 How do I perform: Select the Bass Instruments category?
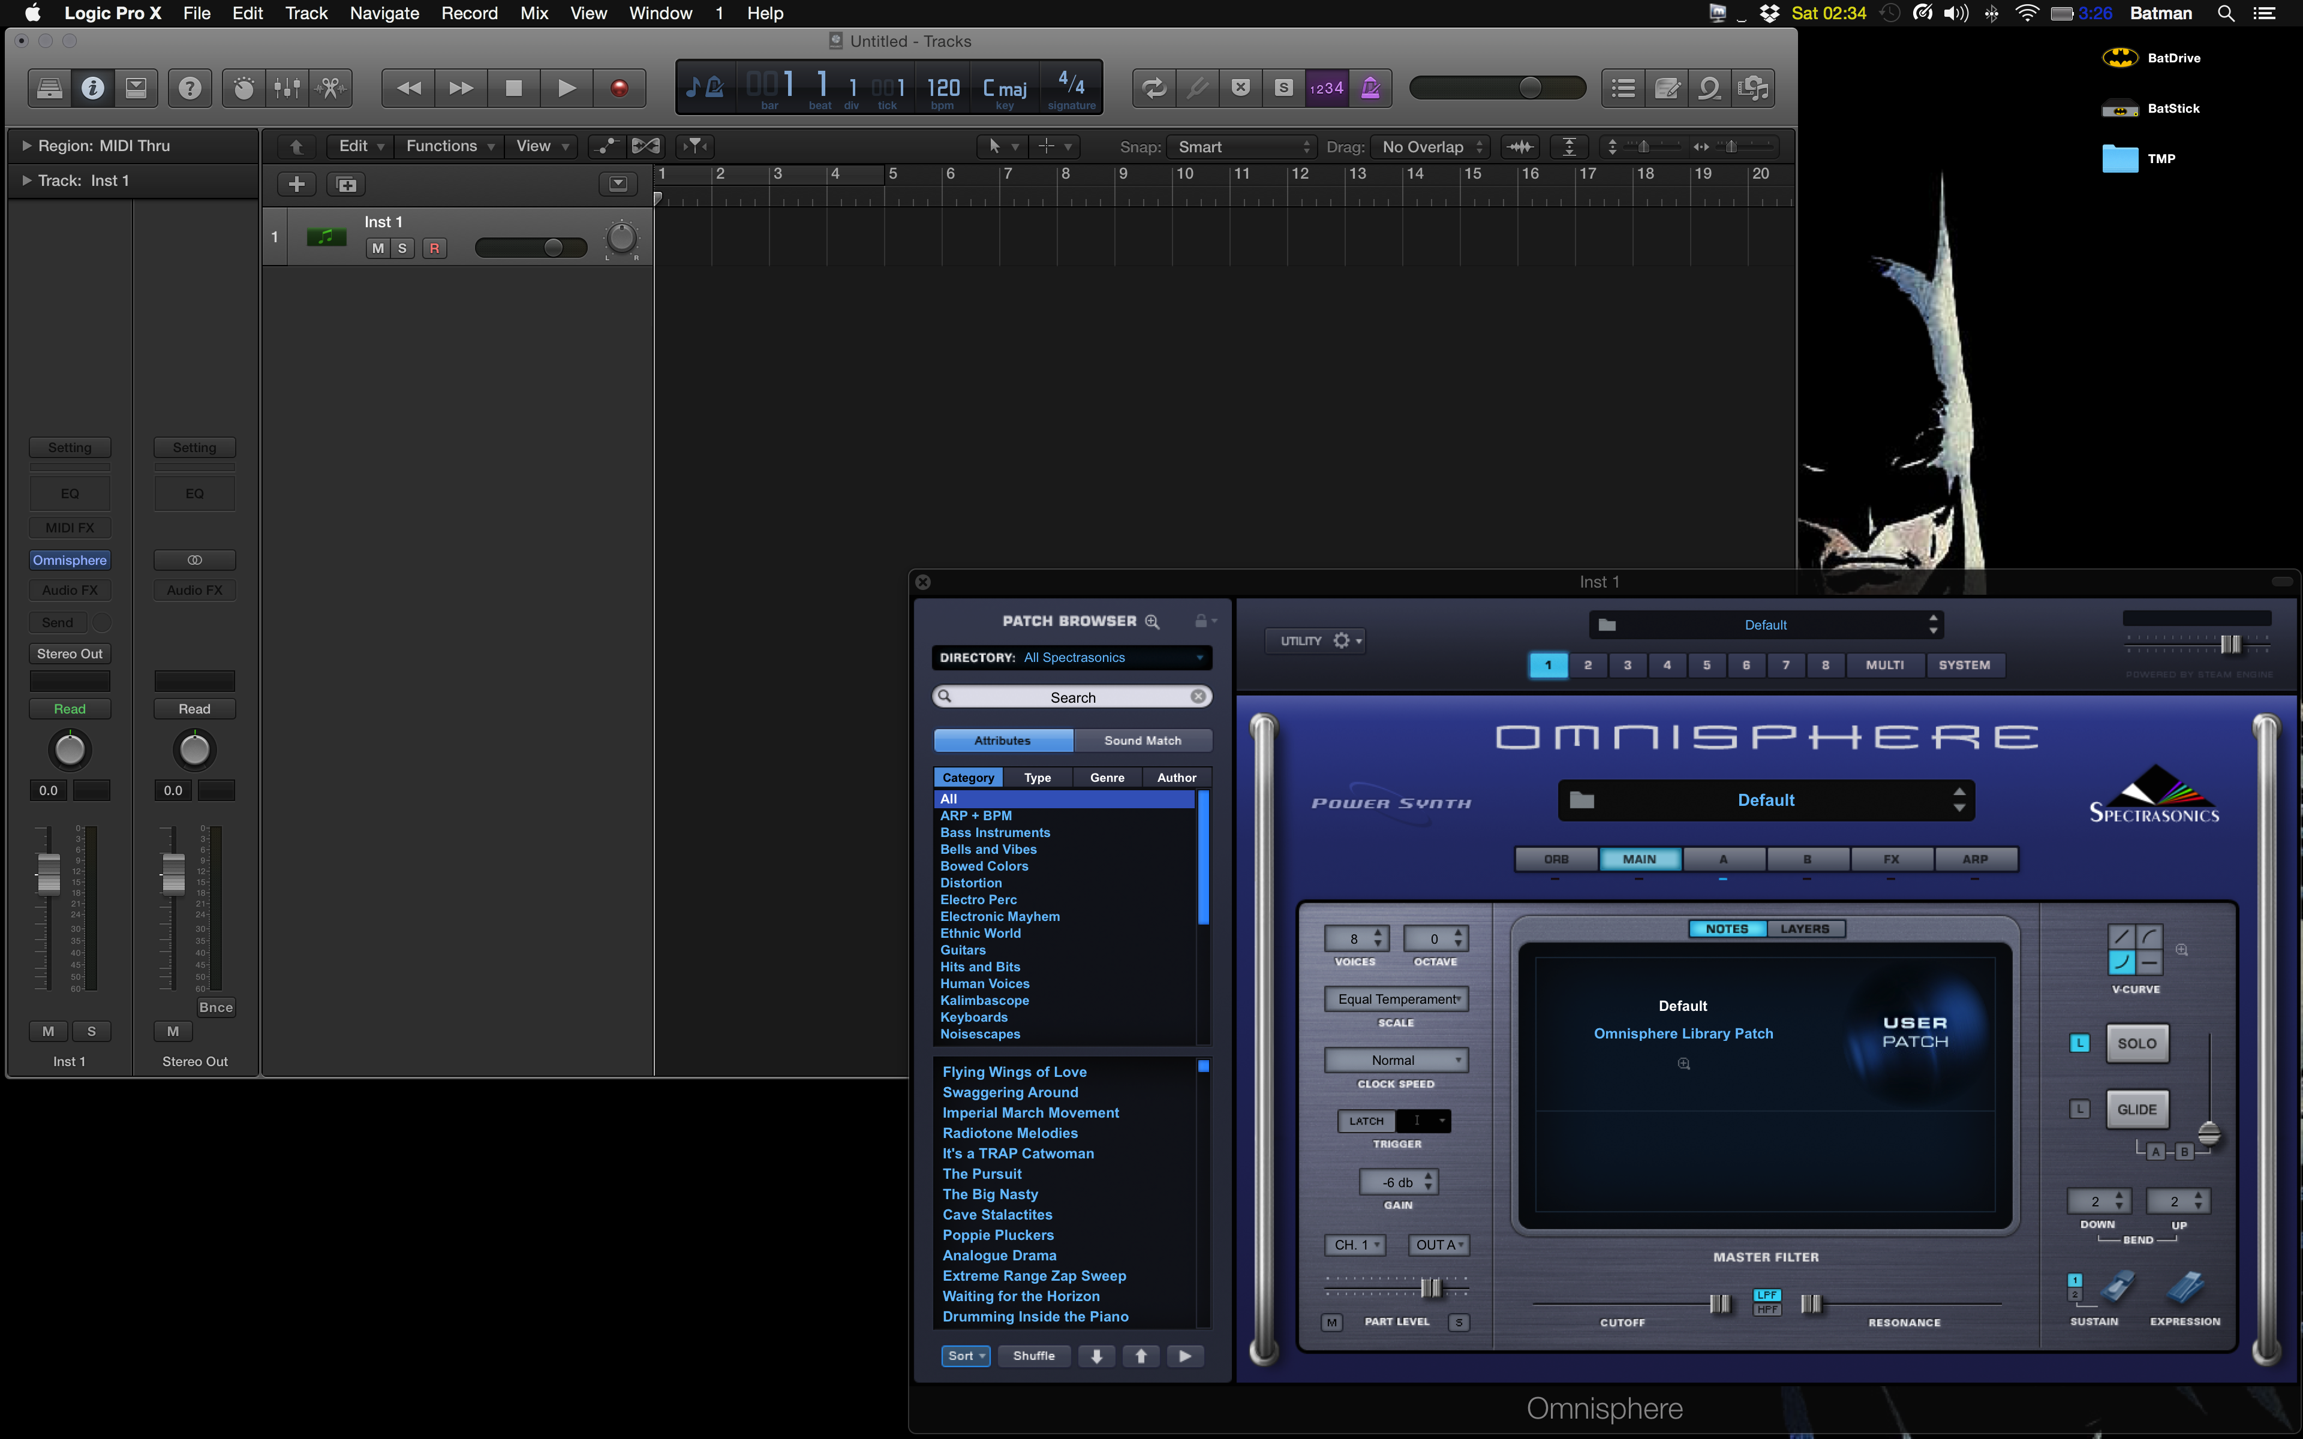(994, 833)
